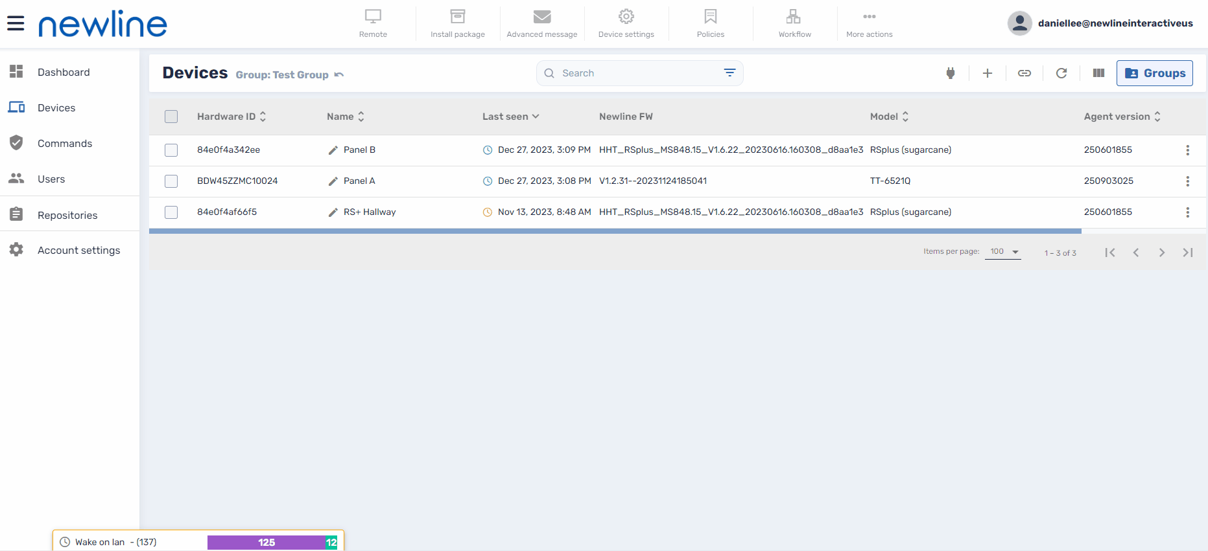Edit the RS+ Hallway name pencil
This screenshot has height=551, width=1208.
333,212
